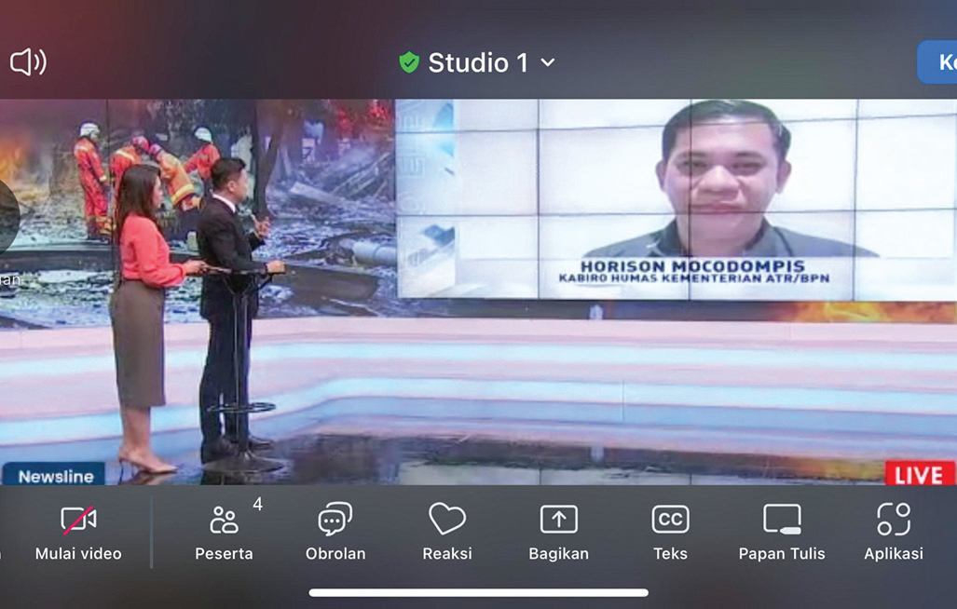Open the Reaksi heart reactions
Image resolution: width=957 pixels, height=609 pixels.
coord(447,533)
